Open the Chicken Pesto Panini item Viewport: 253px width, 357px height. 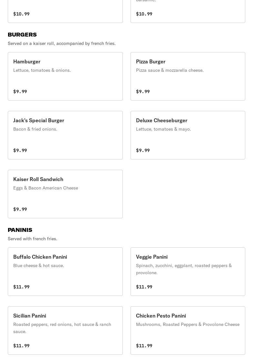(x=188, y=330)
